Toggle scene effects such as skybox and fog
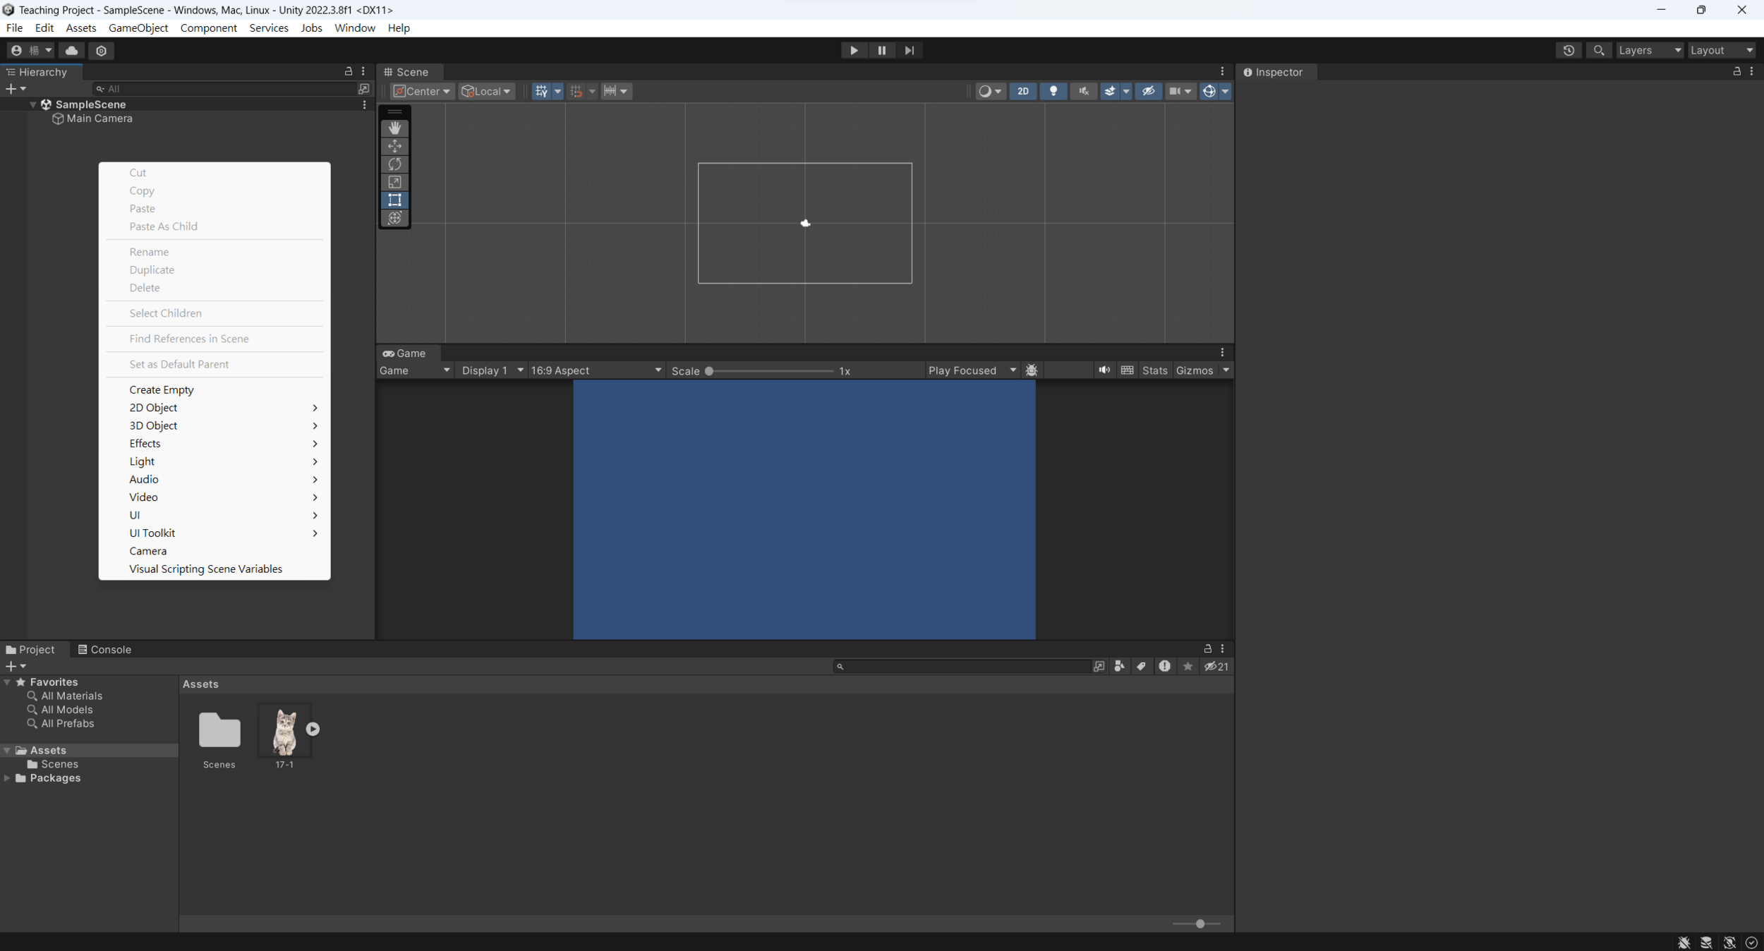The height and width of the screenshot is (951, 1764). 1110,91
